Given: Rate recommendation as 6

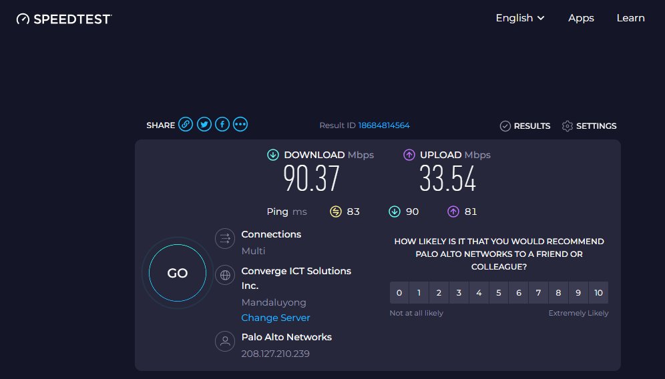Looking at the screenshot, I should click(x=519, y=292).
